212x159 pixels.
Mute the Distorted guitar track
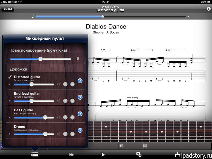(73, 84)
